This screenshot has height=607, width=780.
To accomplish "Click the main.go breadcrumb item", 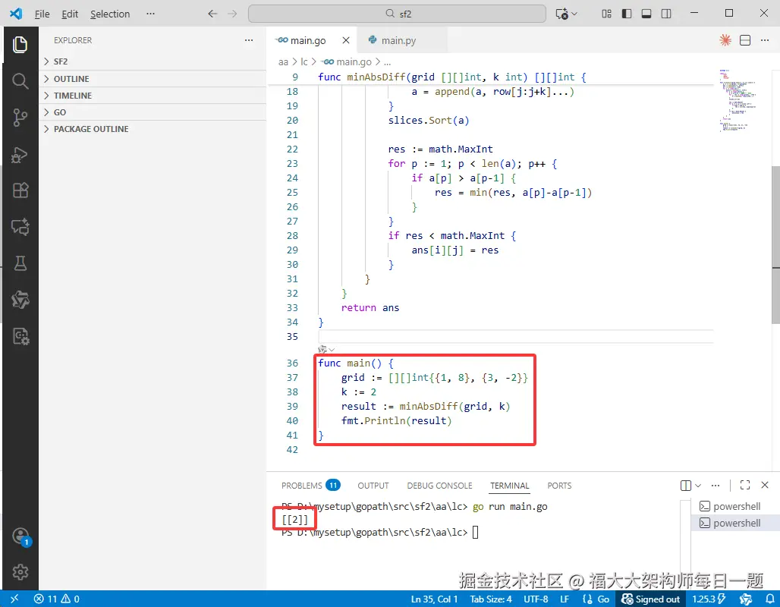I will 347,61.
